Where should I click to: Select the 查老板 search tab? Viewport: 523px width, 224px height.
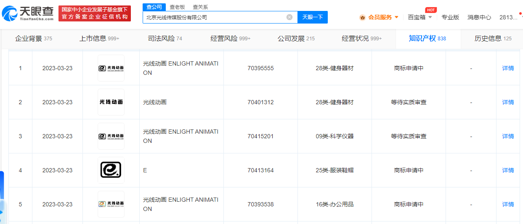[x=177, y=7]
